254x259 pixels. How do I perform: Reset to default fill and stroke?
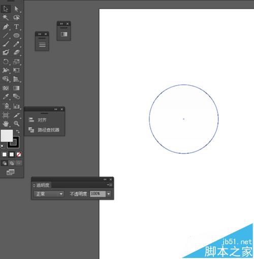[3, 146]
